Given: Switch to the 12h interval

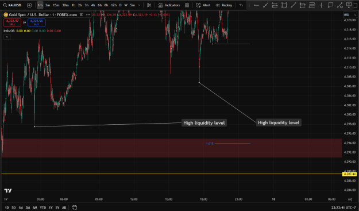Looking at the screenshot, I should (114, 5).
